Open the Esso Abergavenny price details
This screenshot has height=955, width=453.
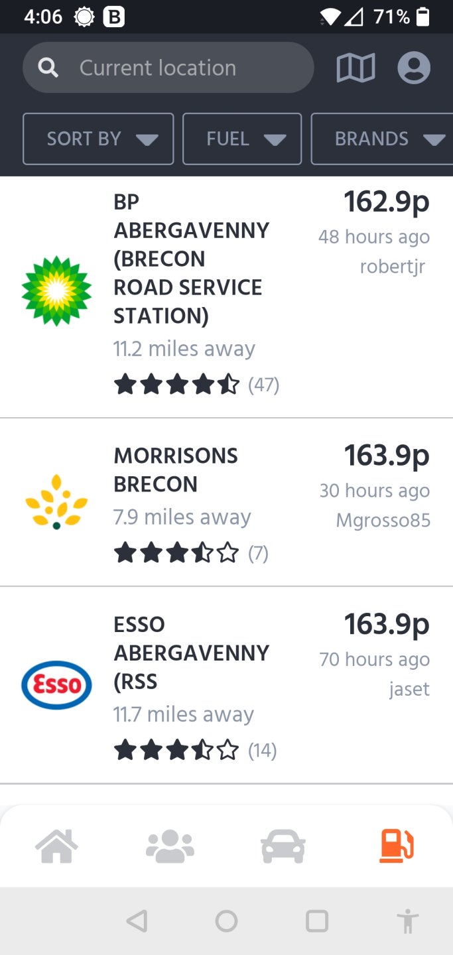[386, 623]
